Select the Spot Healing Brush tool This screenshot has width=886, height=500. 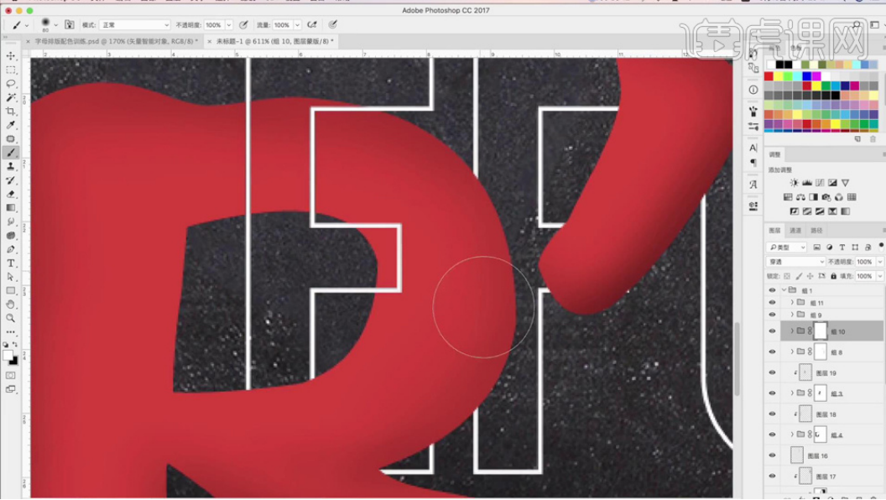11,139
